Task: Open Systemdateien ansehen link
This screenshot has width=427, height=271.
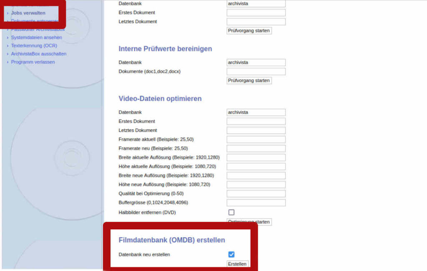Action: click(x=36, y=37)
